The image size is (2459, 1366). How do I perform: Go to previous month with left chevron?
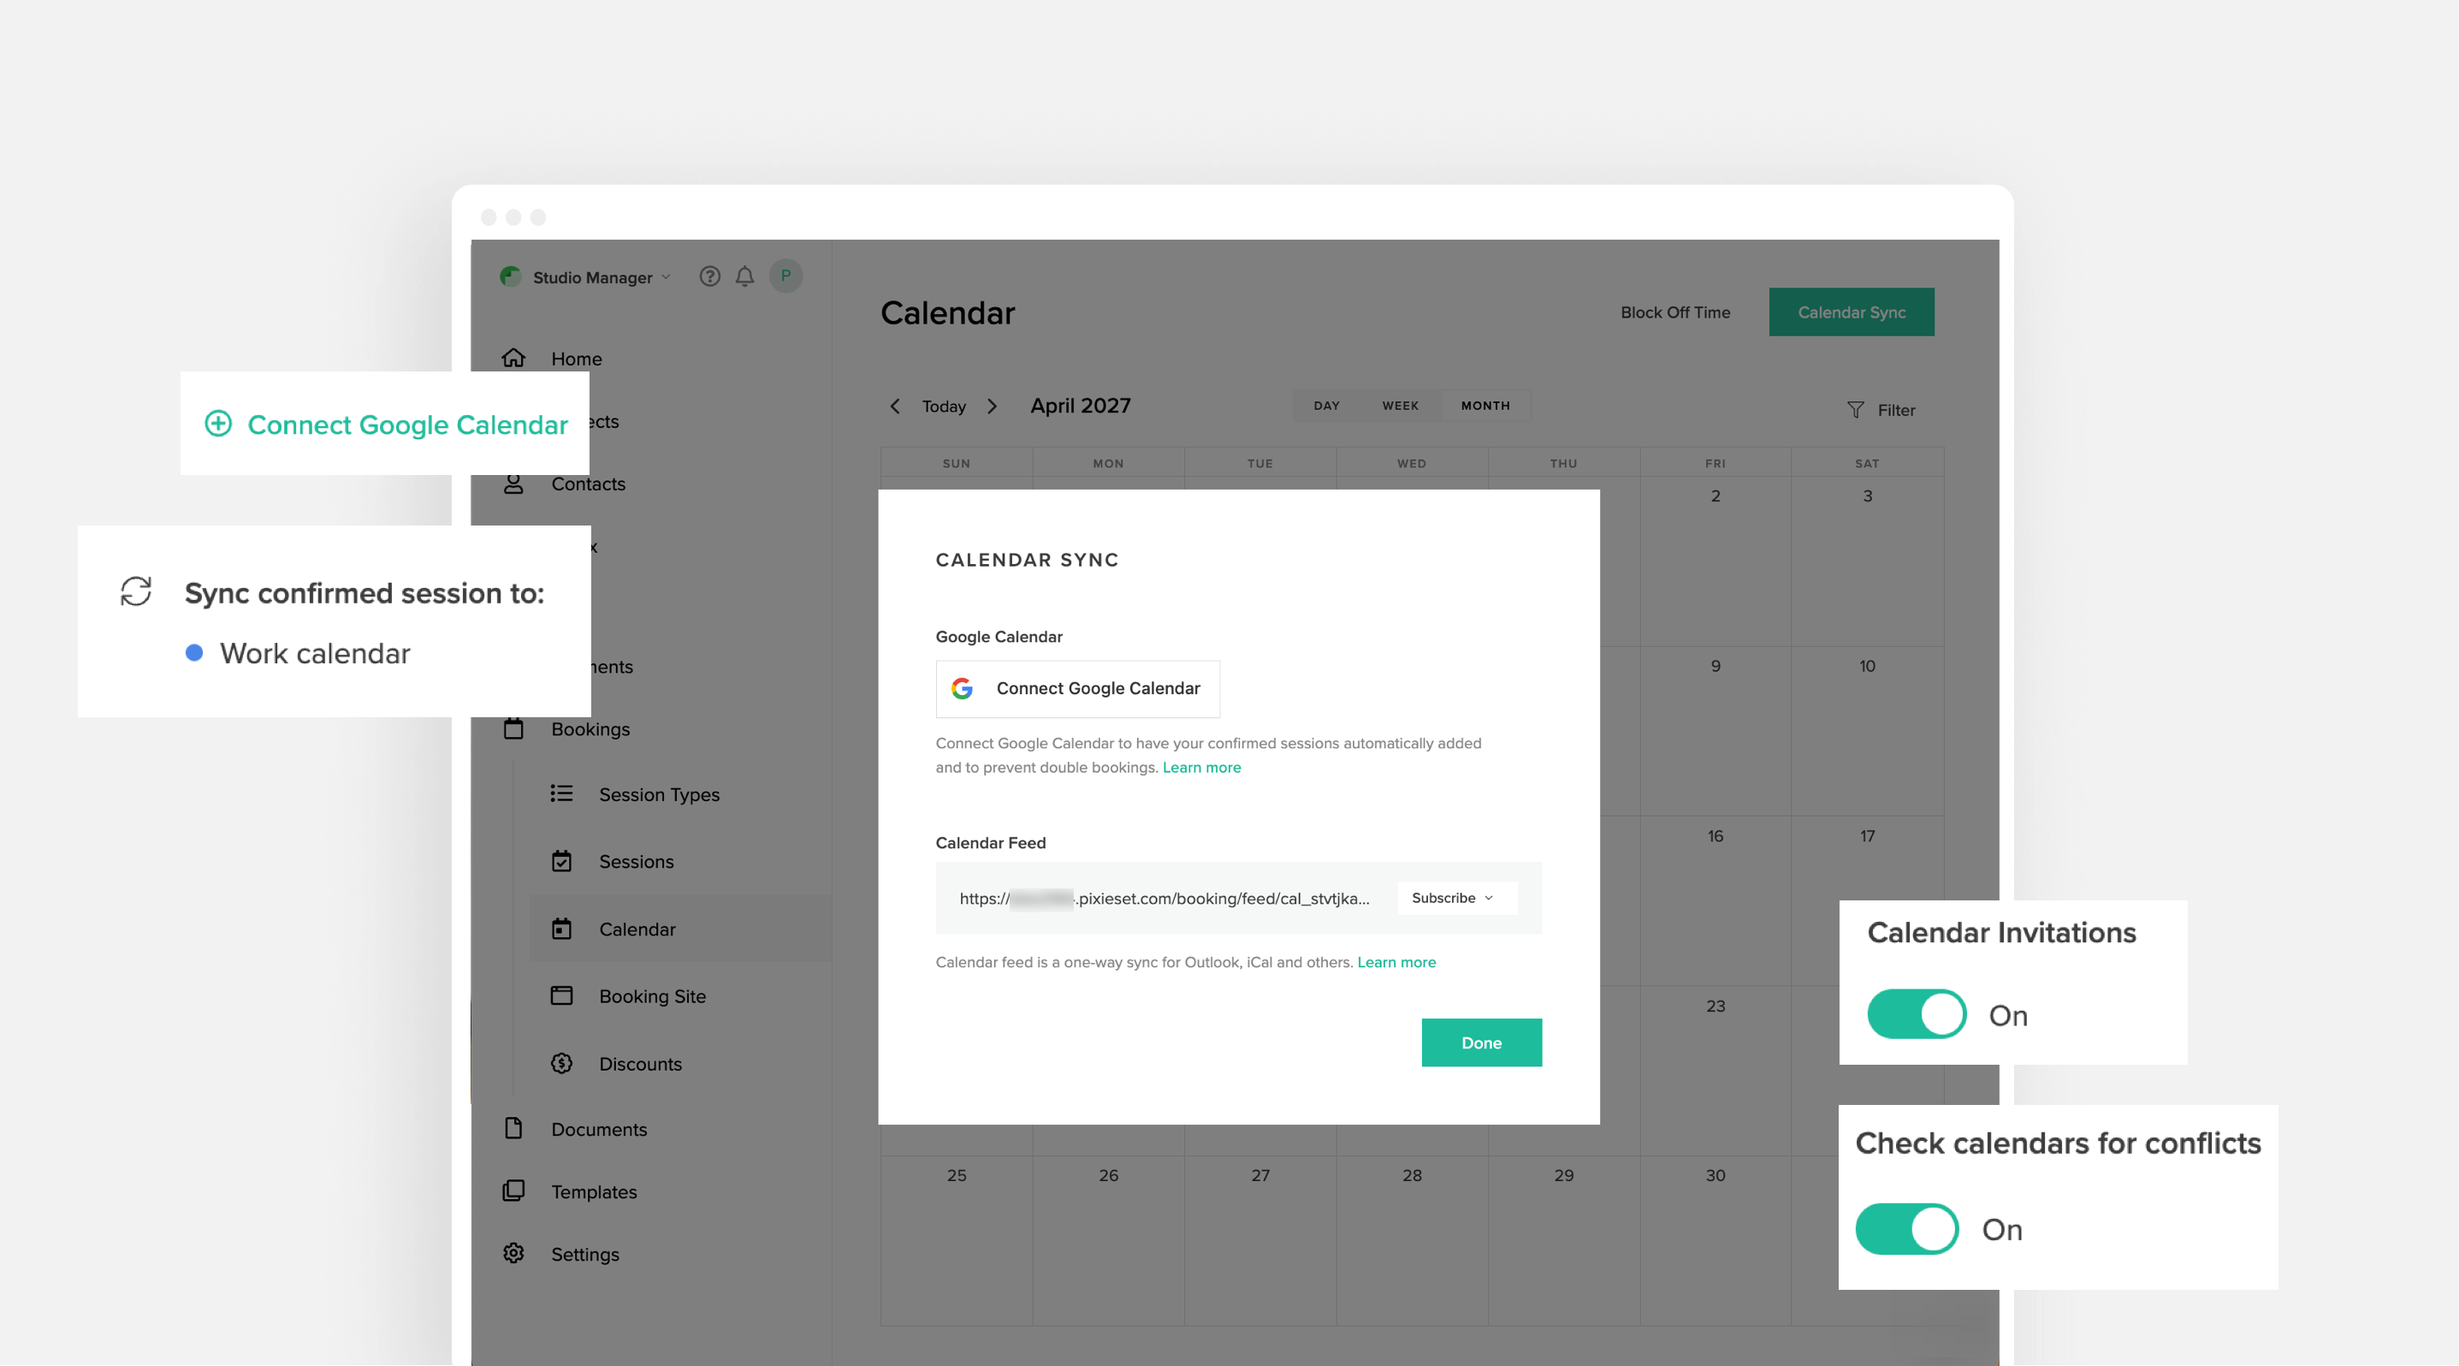[894, 406]
